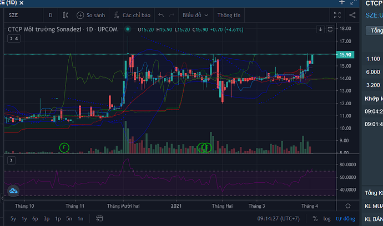Expand the collapsed indicator legend showing 4

(14, 39)
